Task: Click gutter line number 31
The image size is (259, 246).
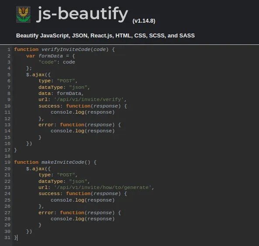Action: click(7, 238)
